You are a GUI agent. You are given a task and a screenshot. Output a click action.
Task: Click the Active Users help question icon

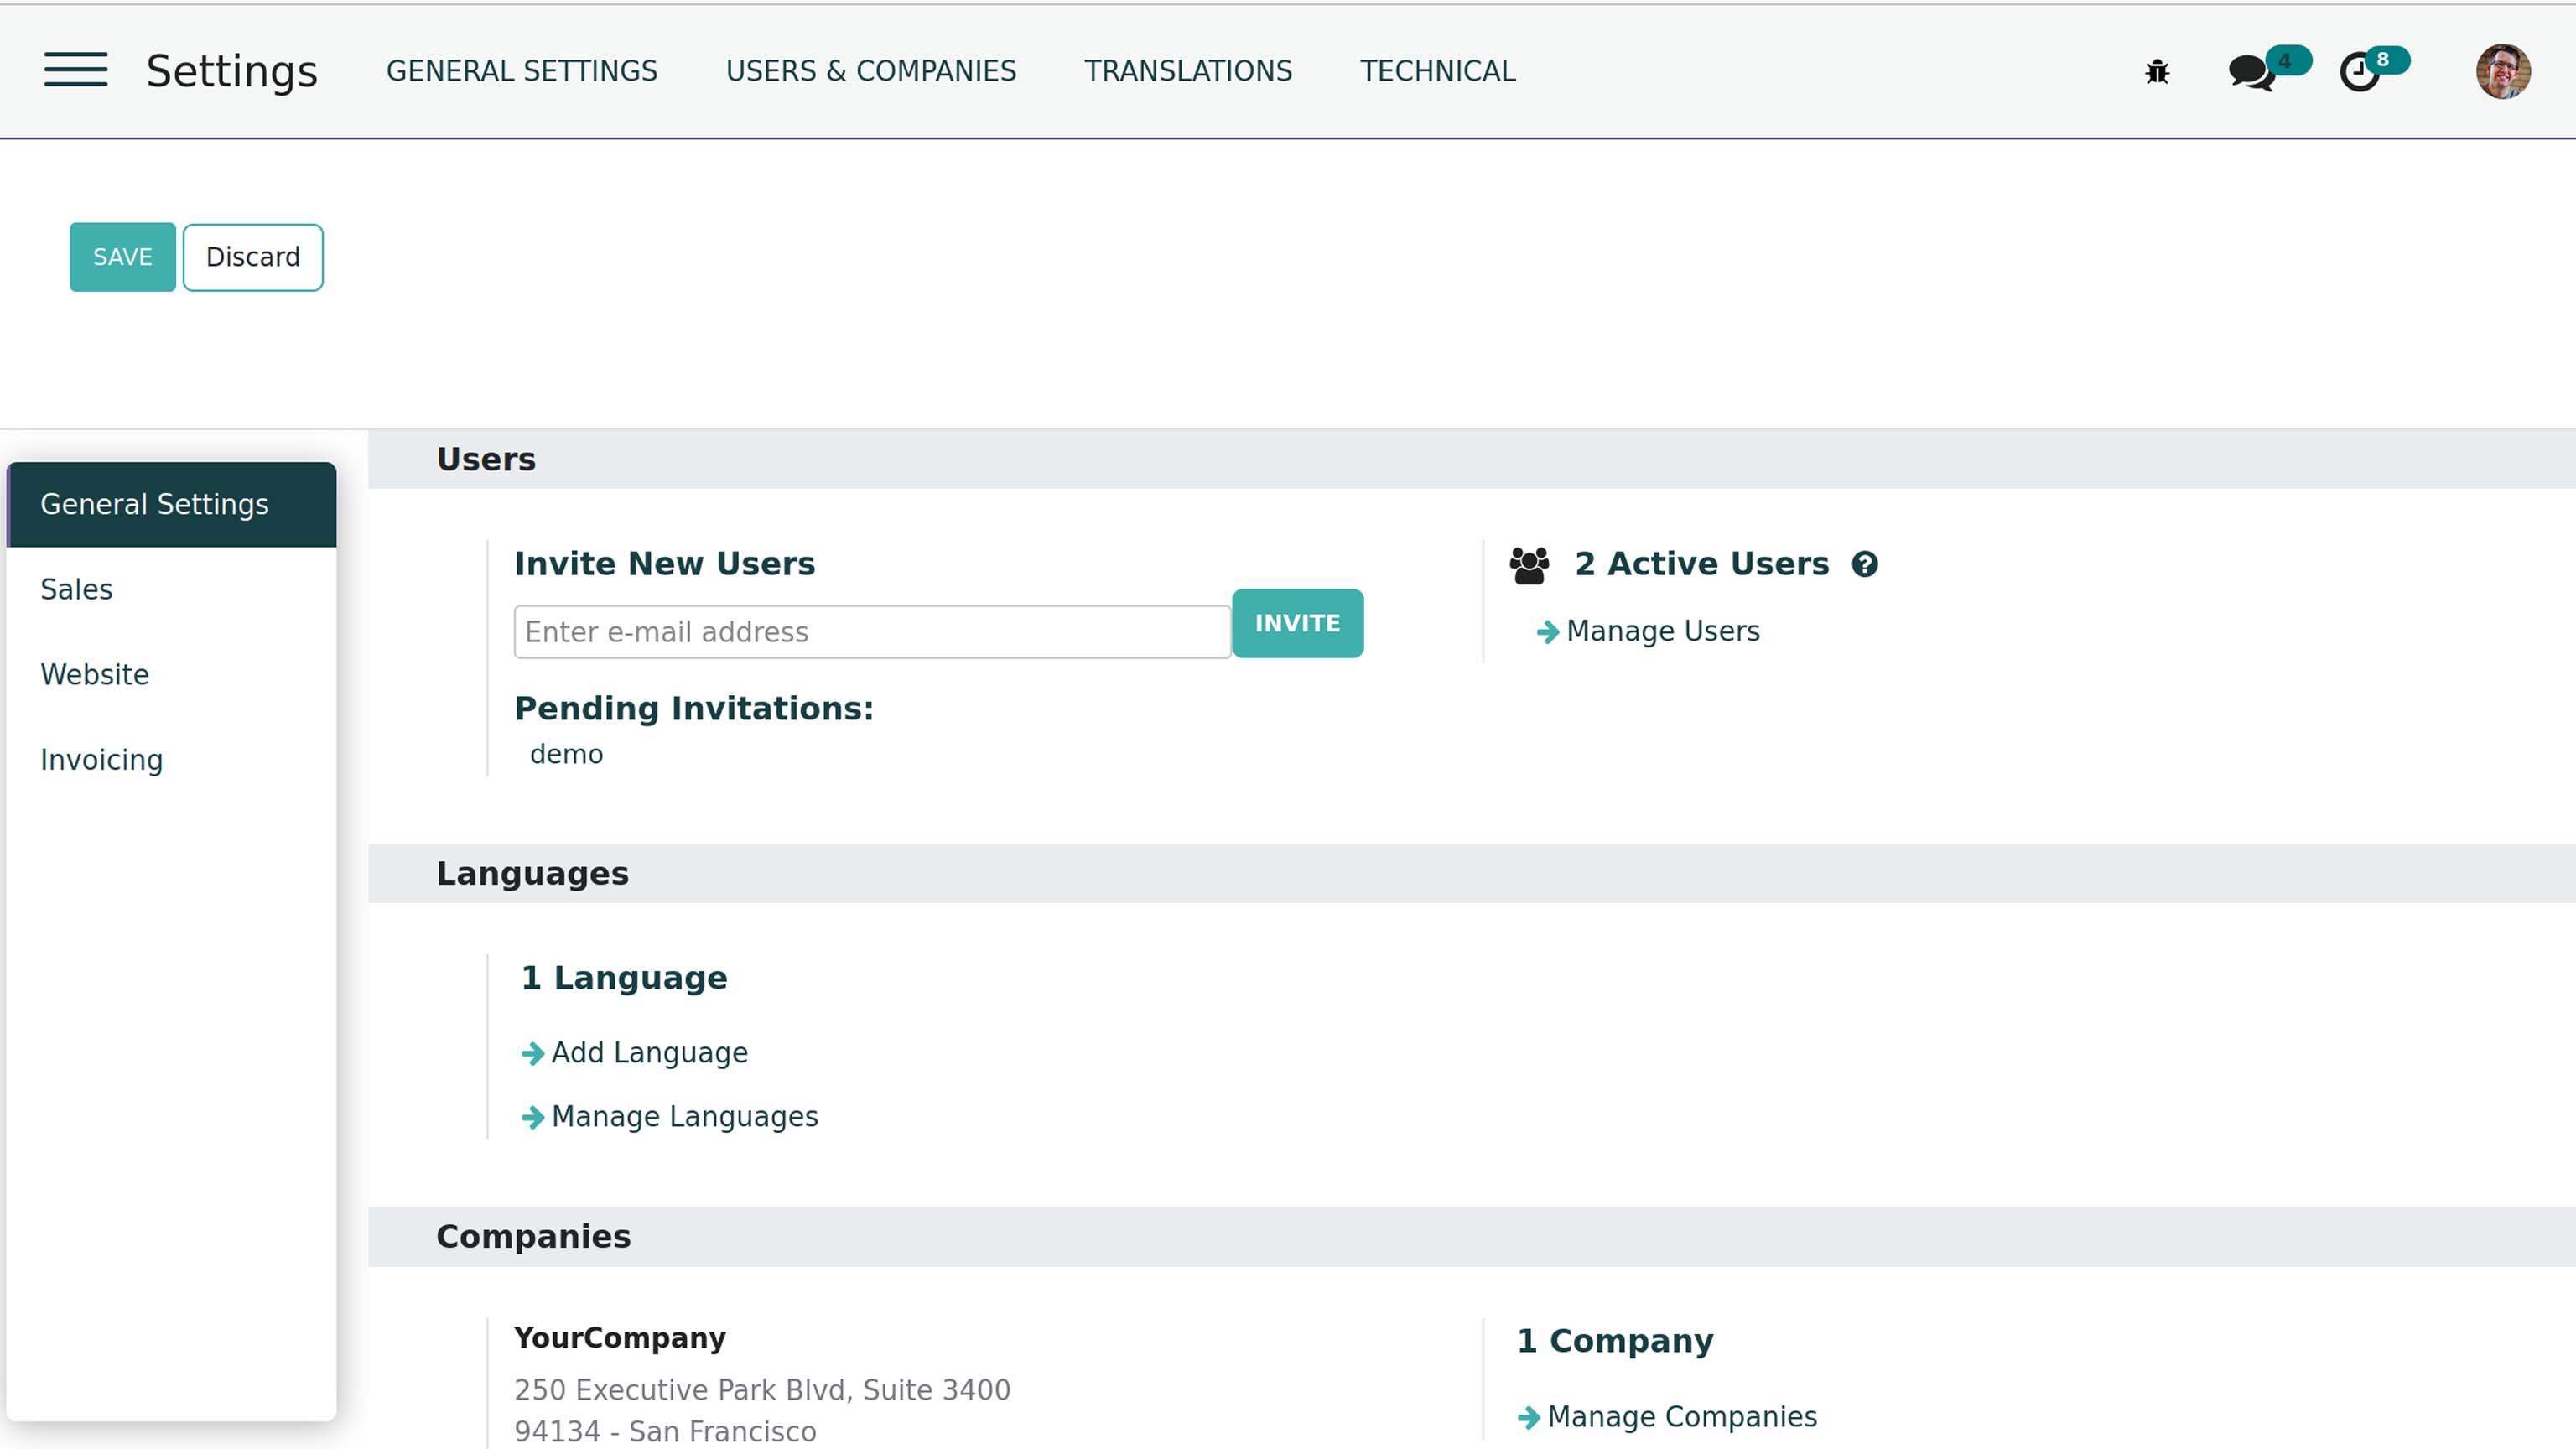tap(1864, 564)
